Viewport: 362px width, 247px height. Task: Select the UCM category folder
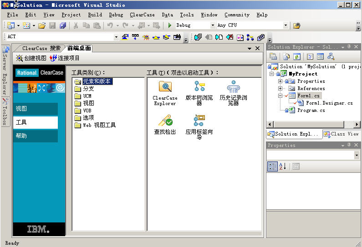(83, 96)
